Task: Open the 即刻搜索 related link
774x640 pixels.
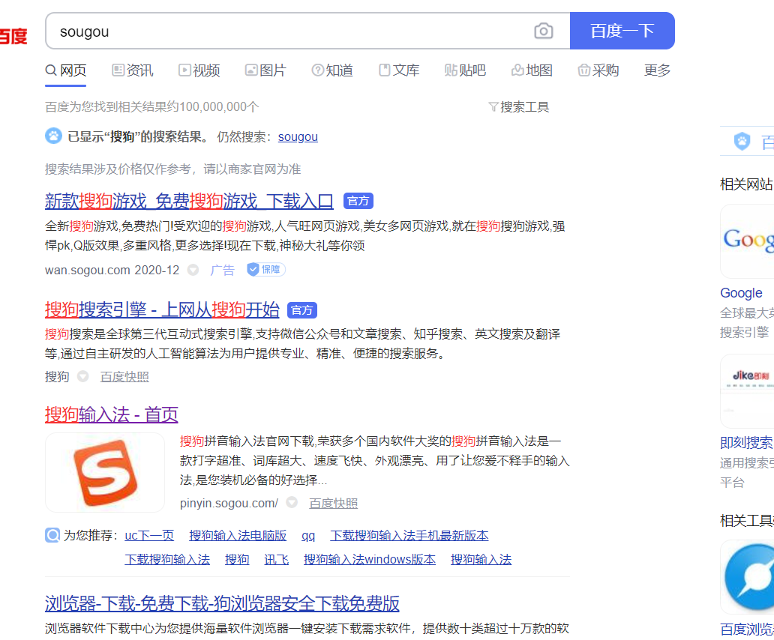Action: point(747,443)
